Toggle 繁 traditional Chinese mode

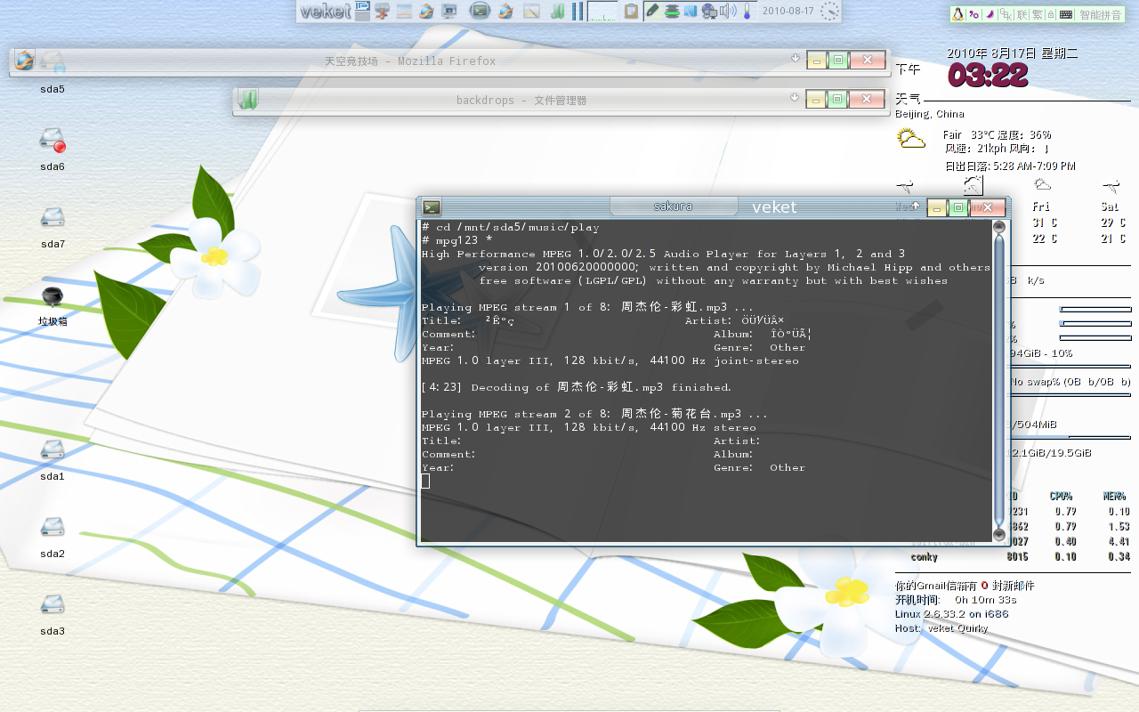pos(1038,14)
